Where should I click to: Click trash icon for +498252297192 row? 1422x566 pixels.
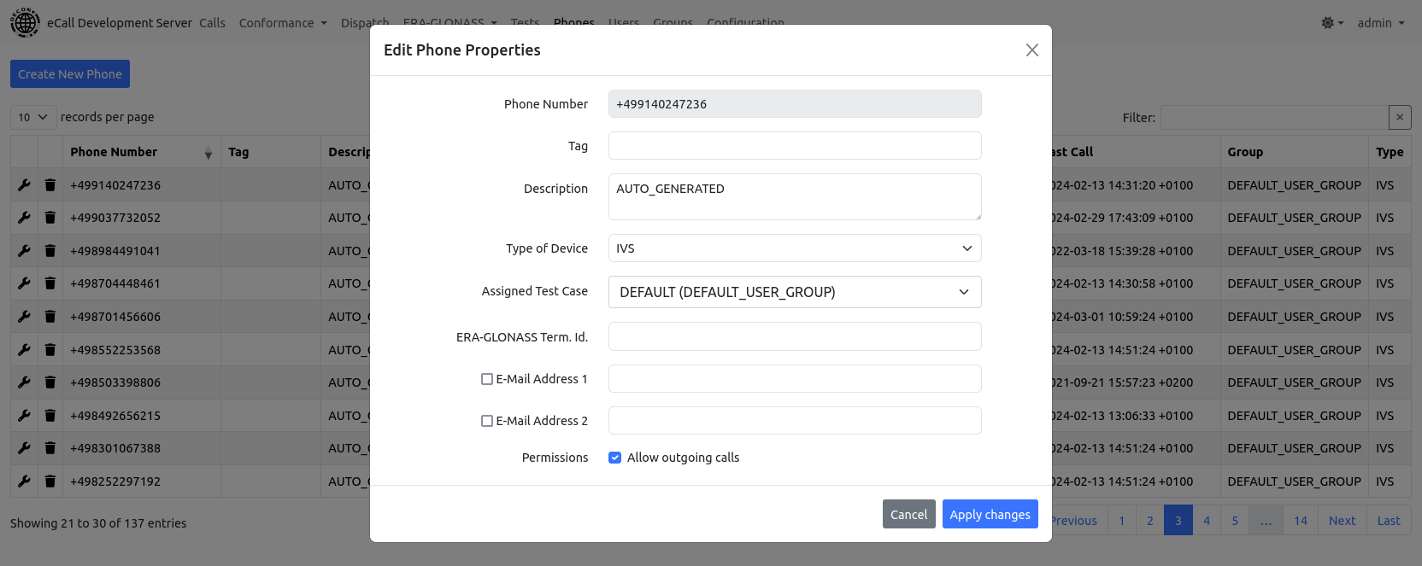50,481
